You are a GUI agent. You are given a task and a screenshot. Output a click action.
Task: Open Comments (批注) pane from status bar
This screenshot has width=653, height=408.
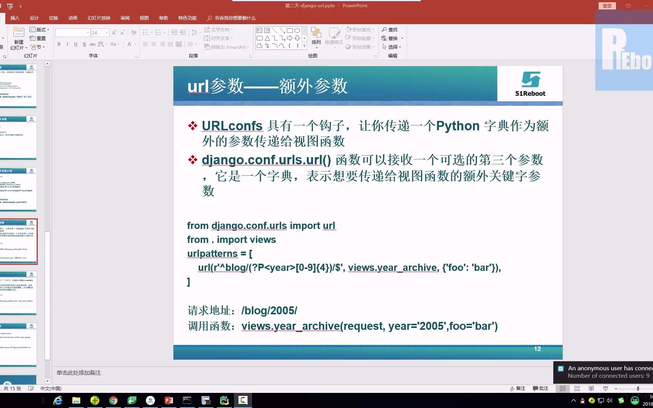540,388
